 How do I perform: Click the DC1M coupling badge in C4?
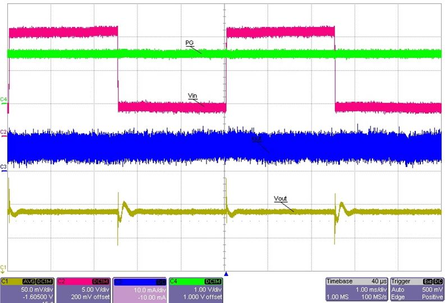tap(213, 282)
